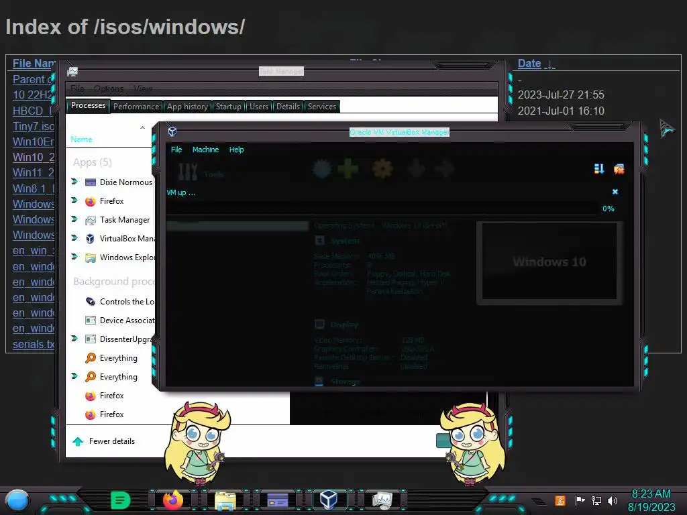Open File Explorer from the taskbar

tap(225, 500)
